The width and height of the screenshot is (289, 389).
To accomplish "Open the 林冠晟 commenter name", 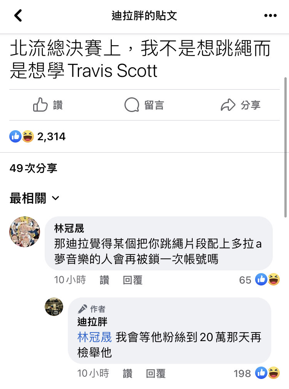I will click(x=69, y=228).
